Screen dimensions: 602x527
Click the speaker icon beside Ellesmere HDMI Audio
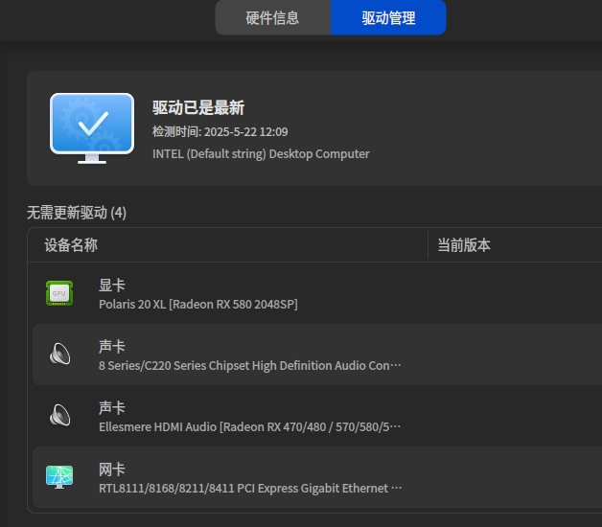(x=59, y=415)
